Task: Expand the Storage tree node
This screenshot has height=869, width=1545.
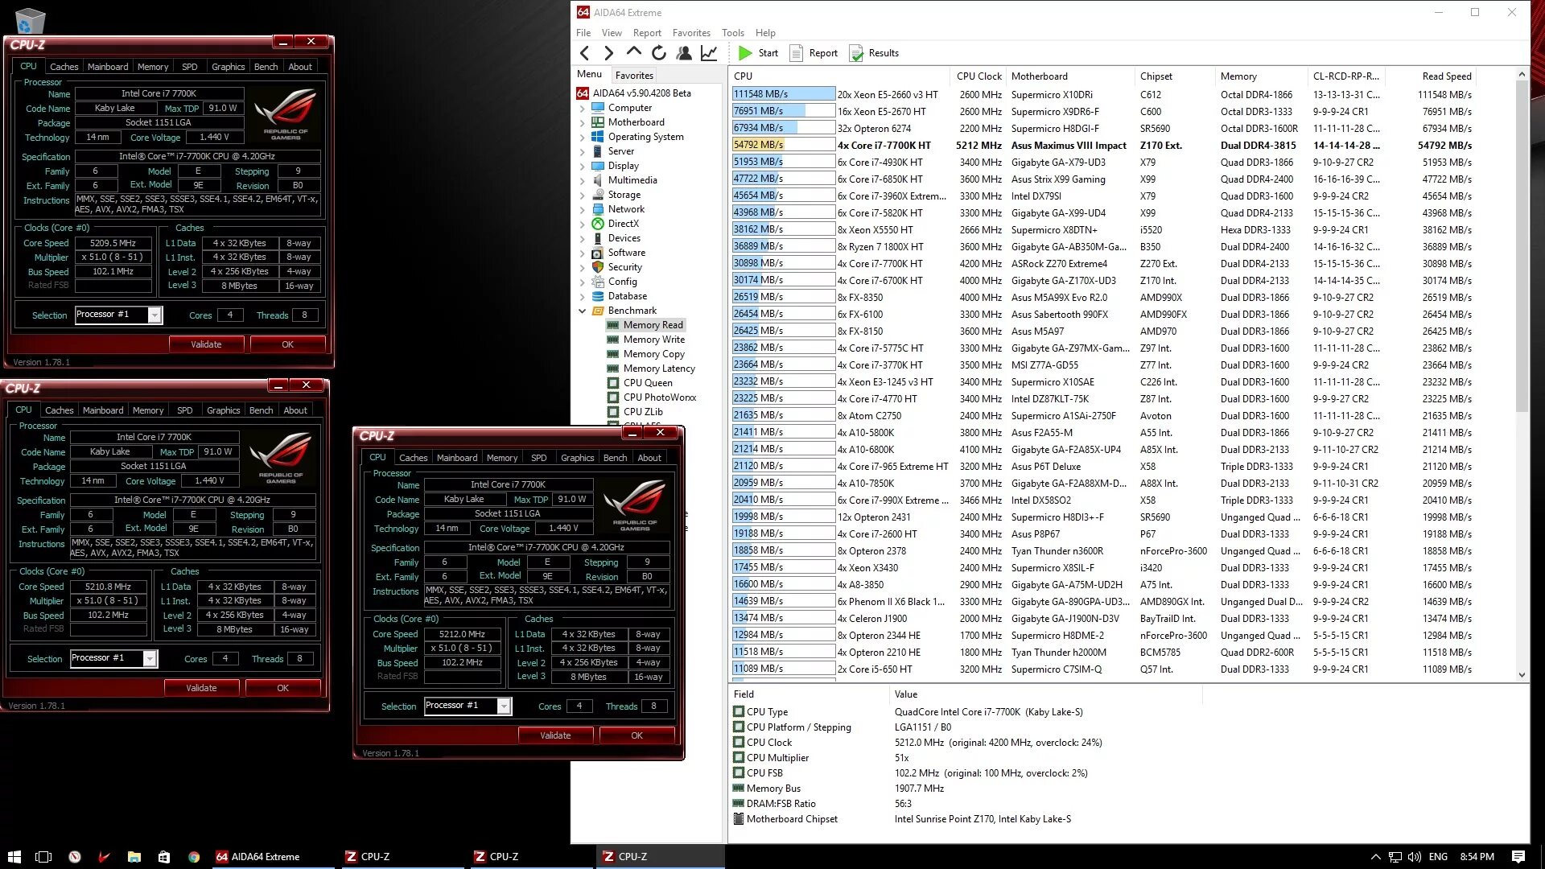Action: (x=583, y=195)
